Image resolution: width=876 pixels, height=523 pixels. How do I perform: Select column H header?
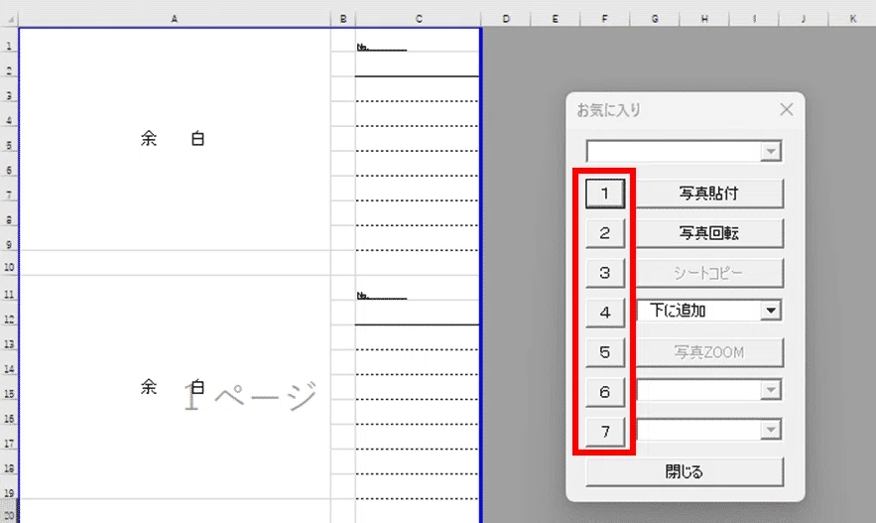(704, 19)
